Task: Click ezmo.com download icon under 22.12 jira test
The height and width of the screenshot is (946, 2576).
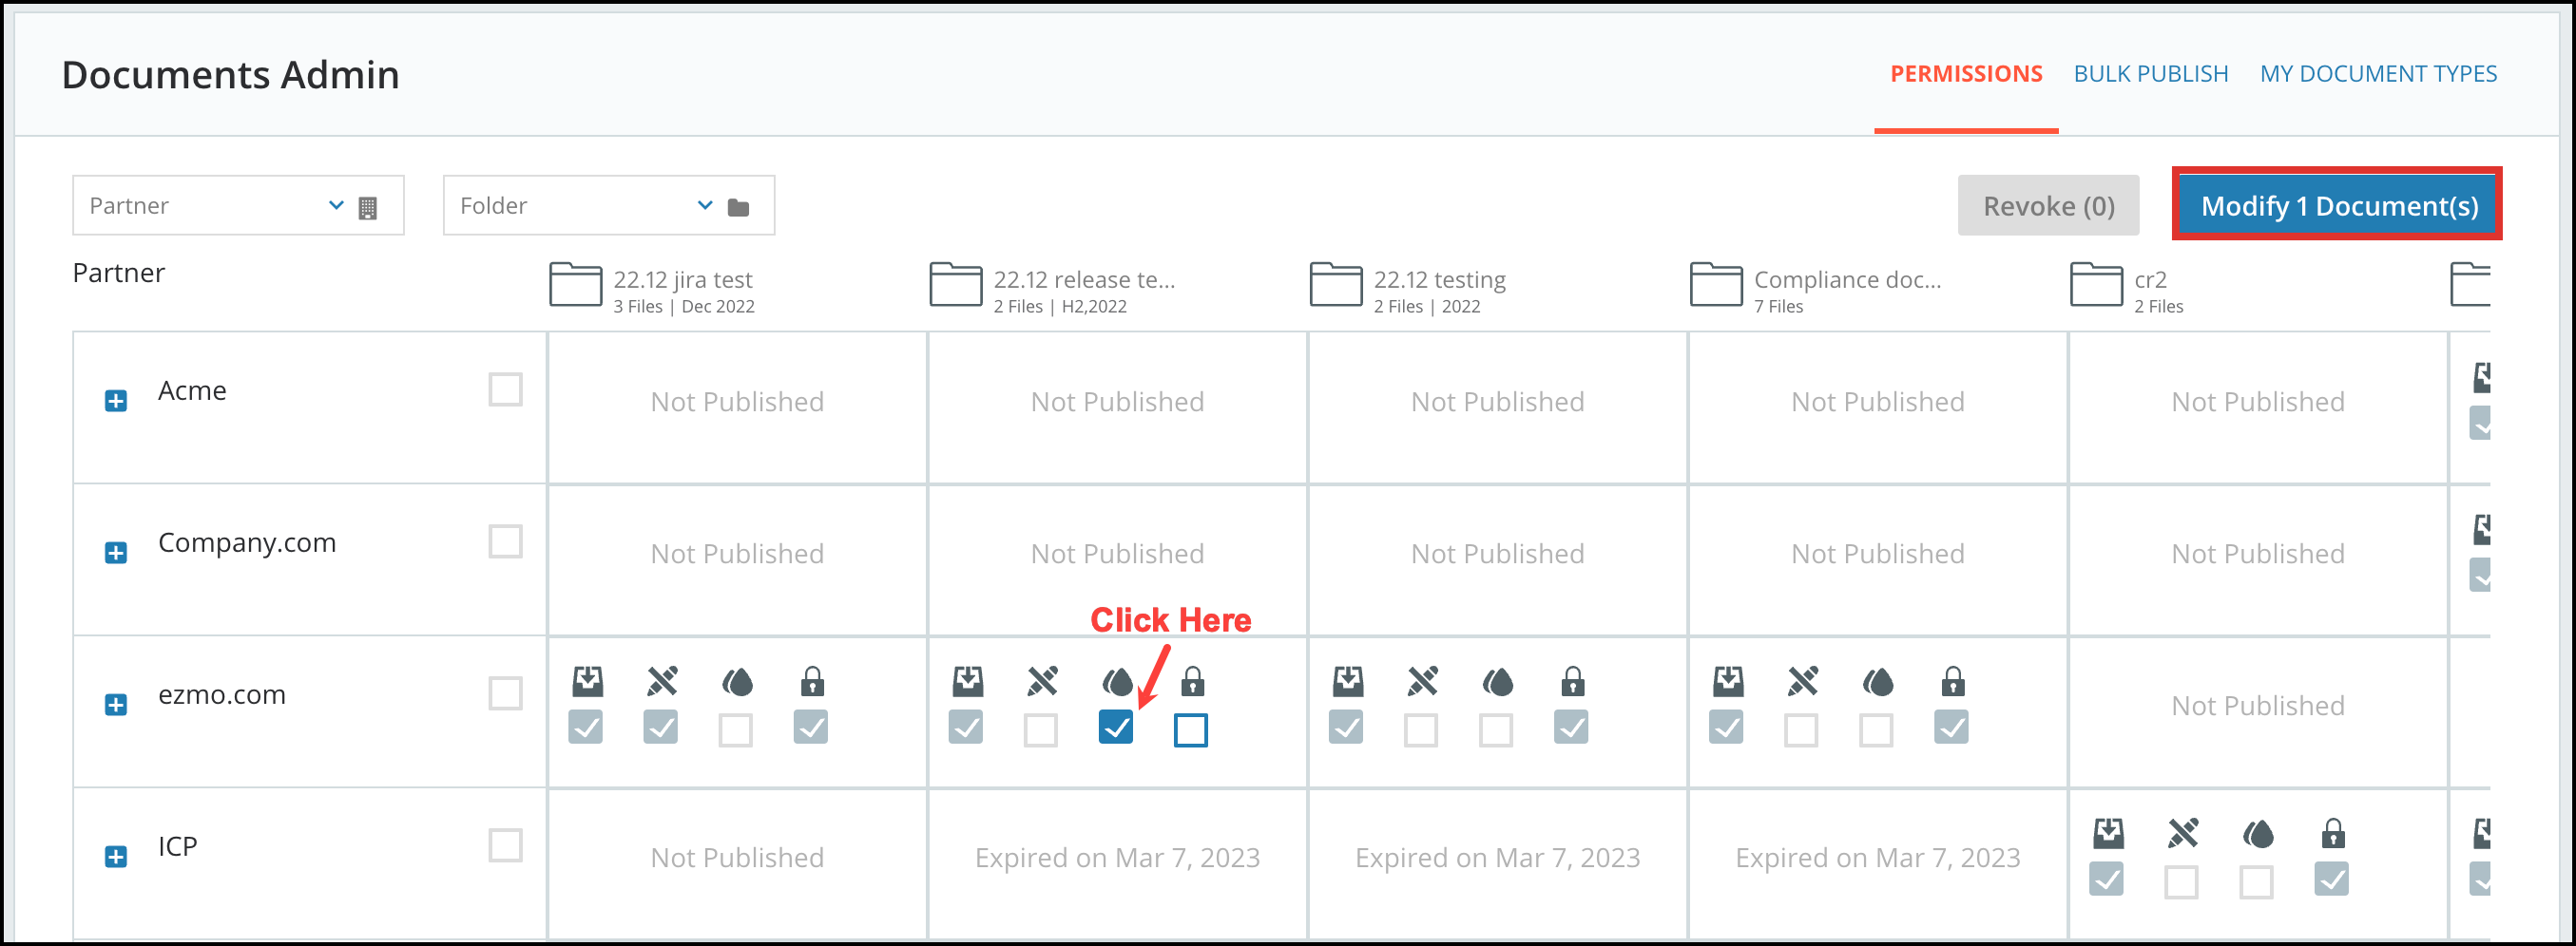Action: [x=587, y=681]
